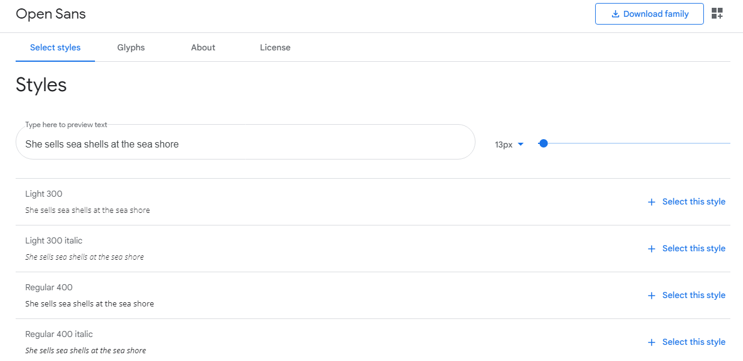Go to the About tab
This screenshot has height=361, width=743.
coord(203,47)
